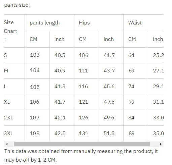The image size is (172, 165).
Task: Click the 103 pants length cell
Action: pyautogui.click(x=37, y=55)
